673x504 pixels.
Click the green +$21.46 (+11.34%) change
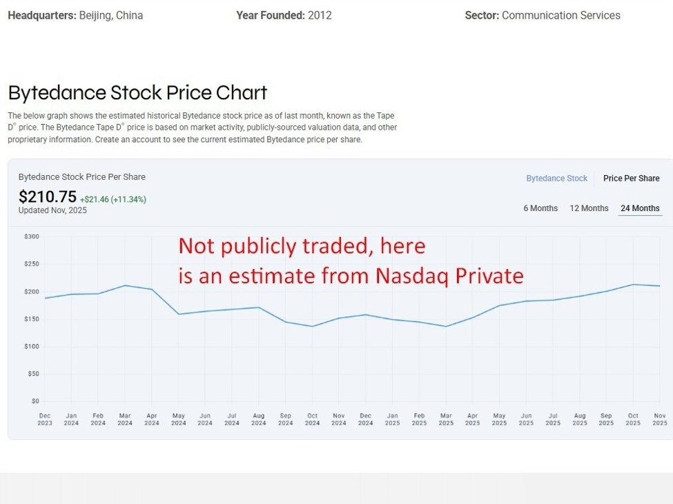113,199
